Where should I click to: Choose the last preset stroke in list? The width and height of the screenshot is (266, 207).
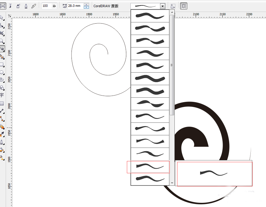[x=150, y=179]
